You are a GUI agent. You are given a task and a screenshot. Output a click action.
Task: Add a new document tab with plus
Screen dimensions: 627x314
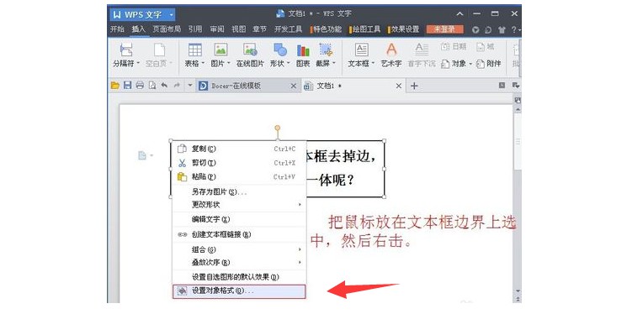pos(414,86)
